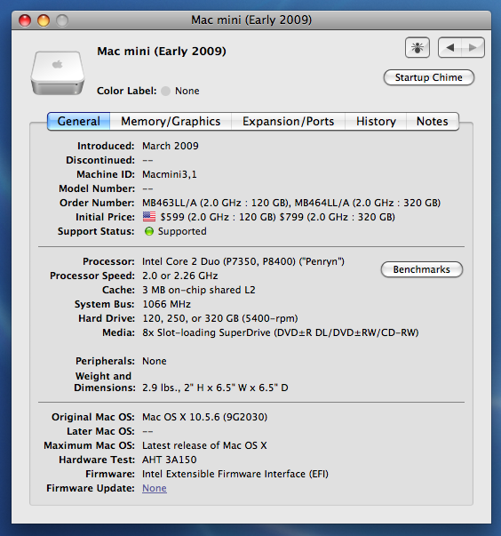
Task: Switch to the Notes tab
Action: [433, 122]
